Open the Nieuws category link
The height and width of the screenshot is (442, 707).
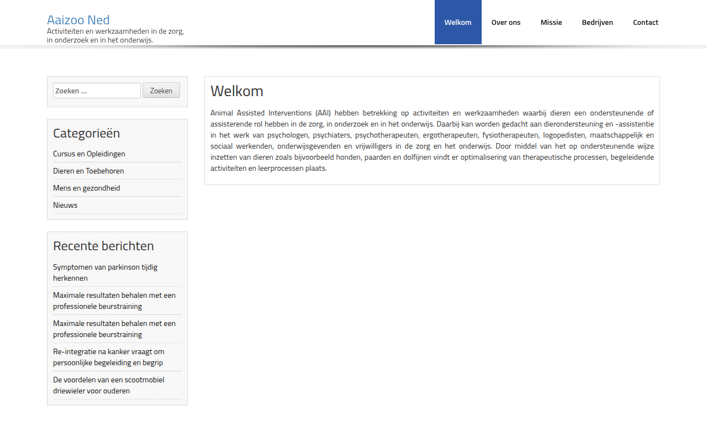click(x=65, y=205)
